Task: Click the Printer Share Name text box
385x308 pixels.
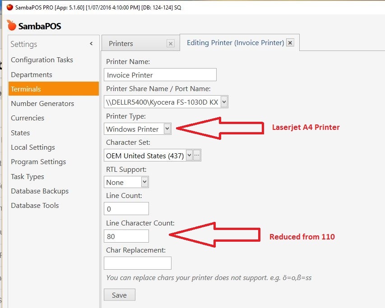Action: [x=162, y=102]
